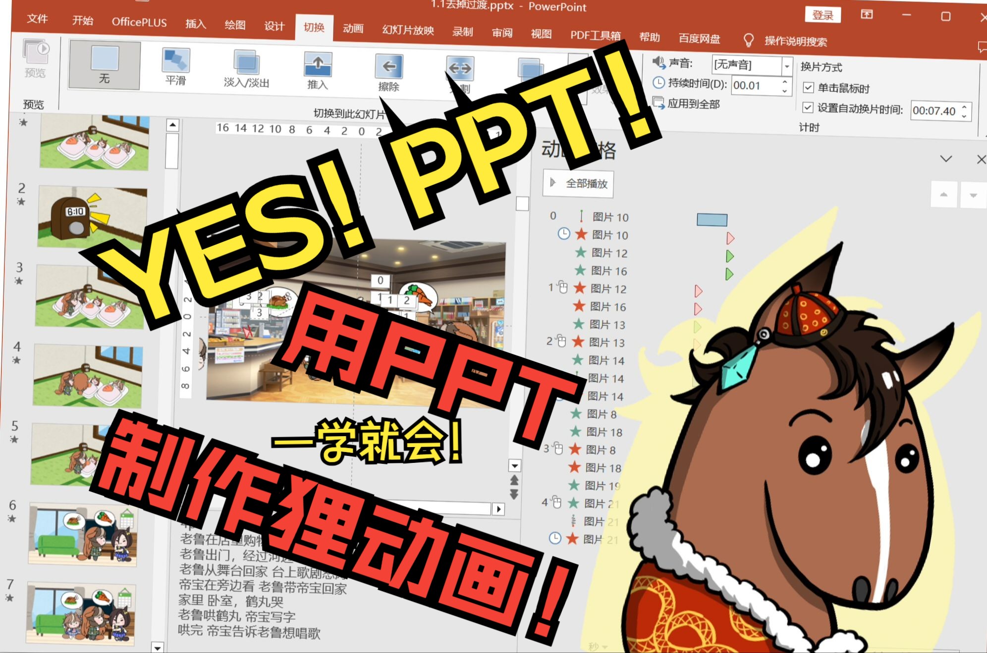Click notes line 老鲁哄鹤丸 帝宝写字
This screenshot has width=987, height=653.
coord(236,616)
